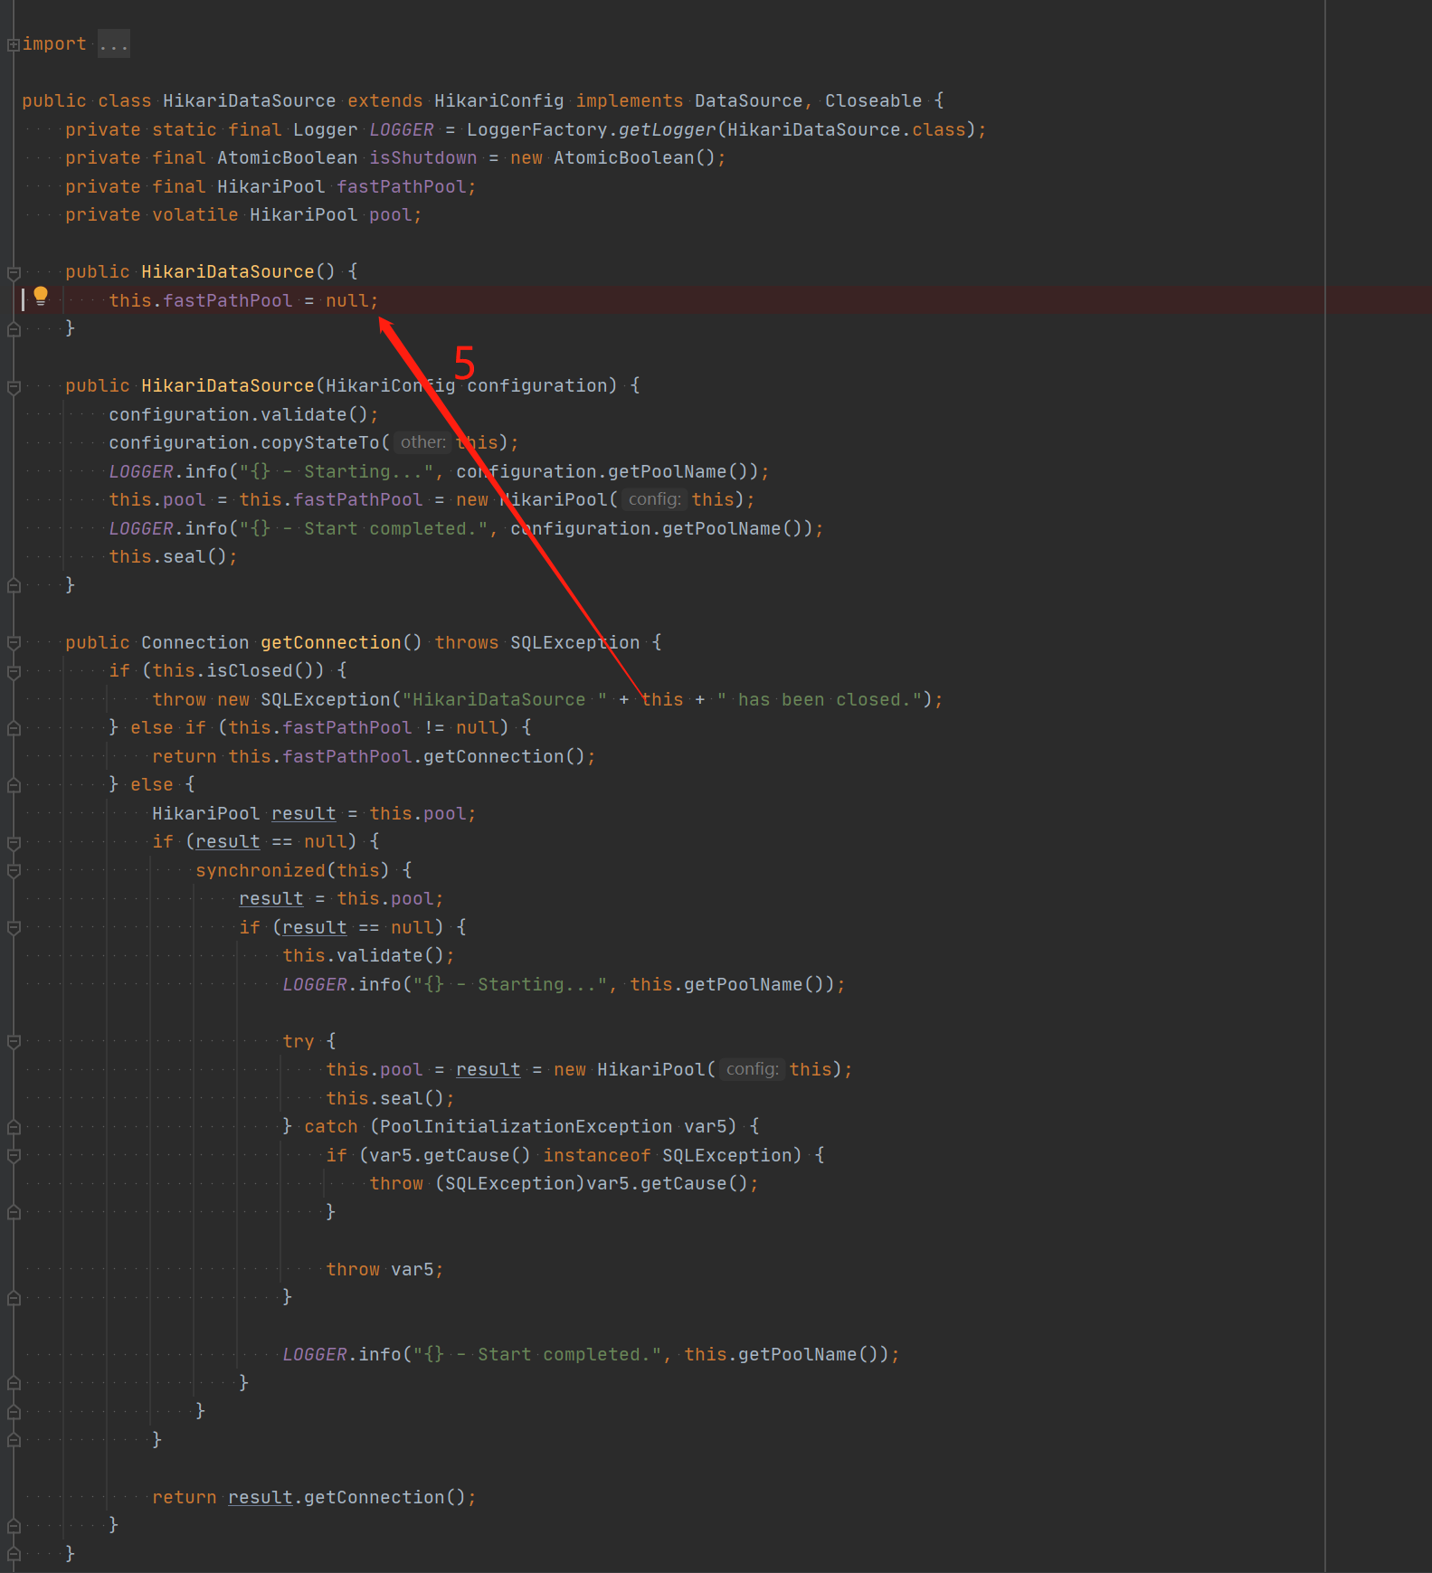Click fastPathPool in its private final declaration
Image resolution: width=1432 pixels, height=1573 pixels.
tap(401, 186)
